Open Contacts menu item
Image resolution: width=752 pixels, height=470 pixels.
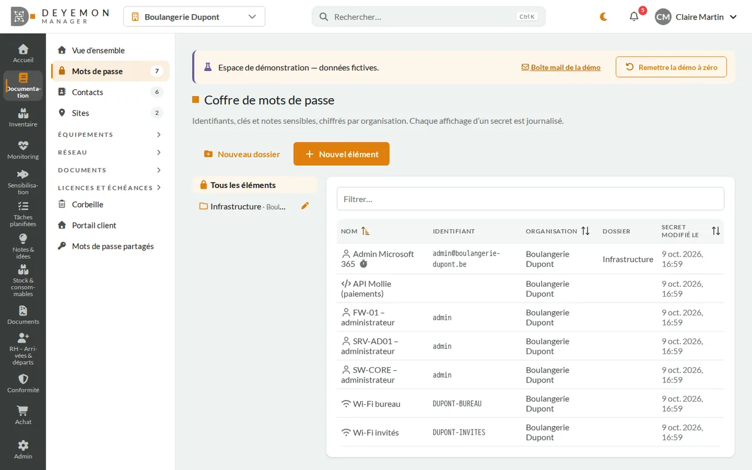click(x=110, y=92)
